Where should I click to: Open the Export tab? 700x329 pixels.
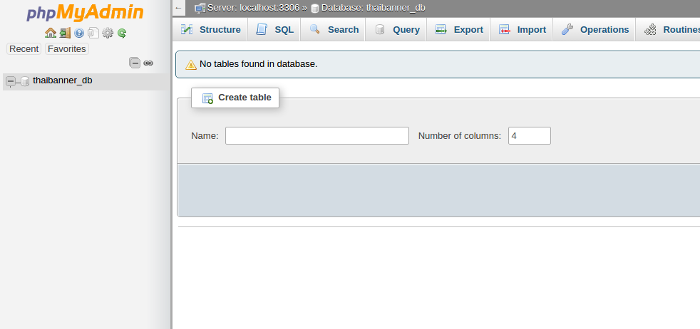(x=459, y=29)
